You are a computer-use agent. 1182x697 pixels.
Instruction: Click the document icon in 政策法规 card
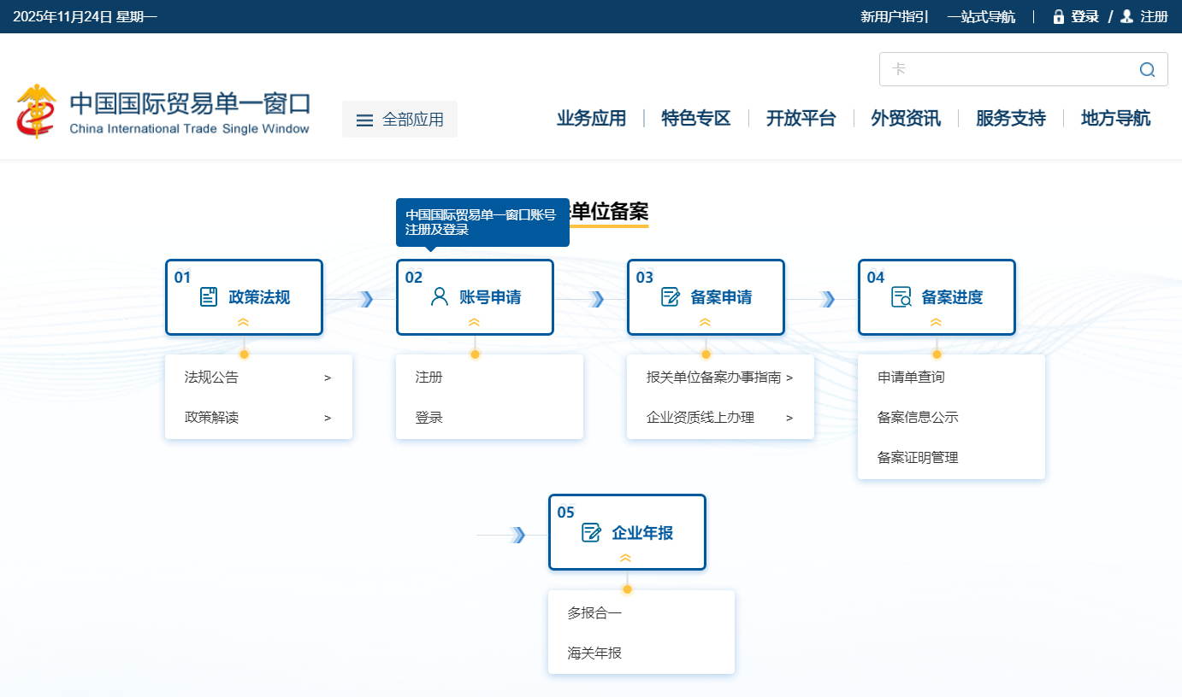[209, 297]
